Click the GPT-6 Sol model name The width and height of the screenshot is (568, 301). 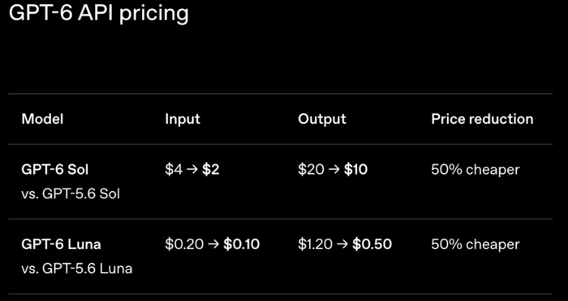tap(54, 169)
